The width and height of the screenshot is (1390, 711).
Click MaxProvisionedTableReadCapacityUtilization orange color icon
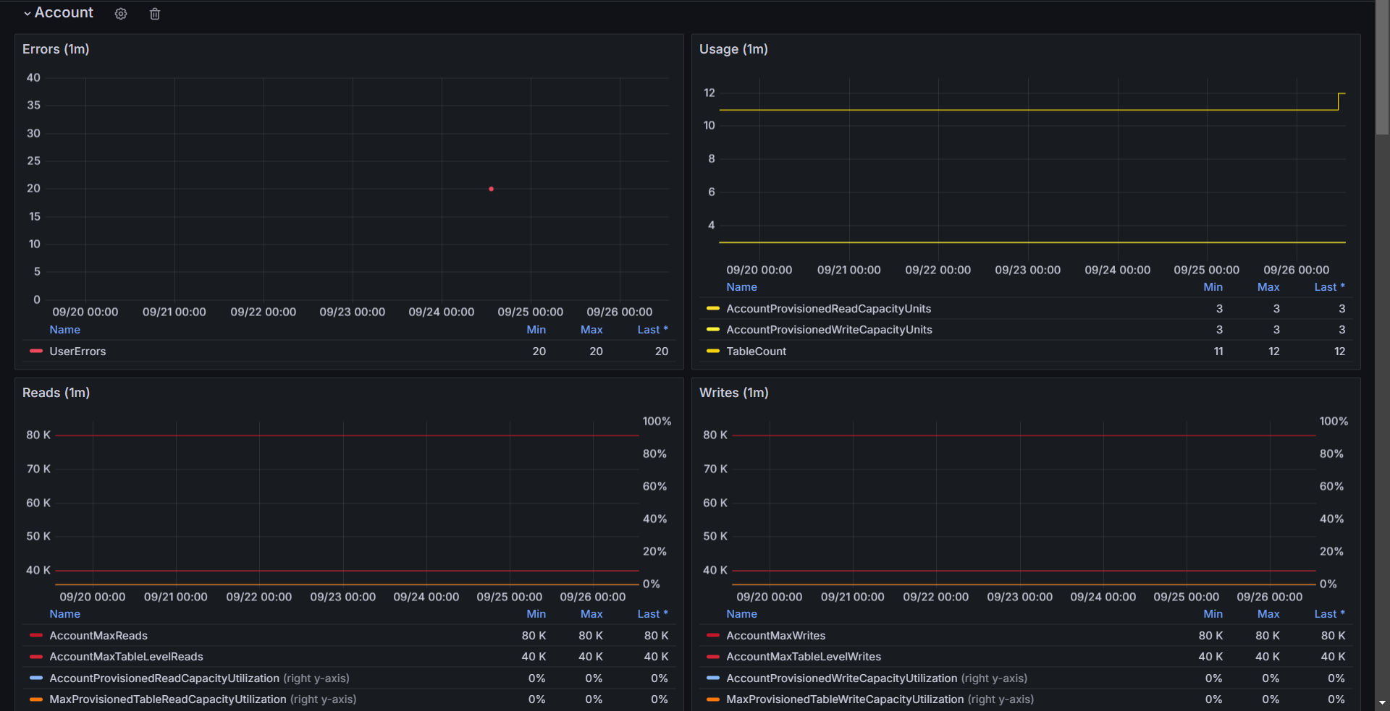36,699
